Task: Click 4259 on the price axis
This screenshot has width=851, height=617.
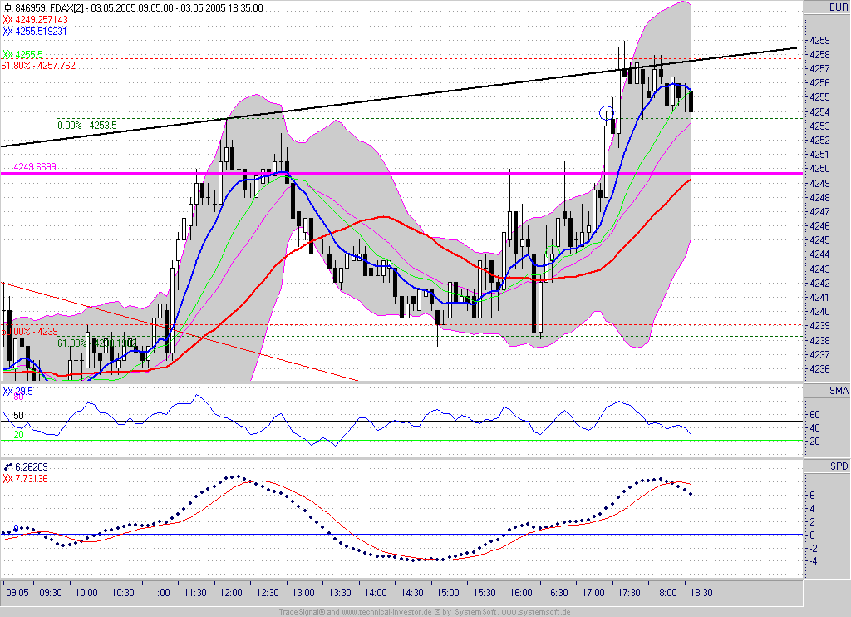Action: (x=819, y=41)
